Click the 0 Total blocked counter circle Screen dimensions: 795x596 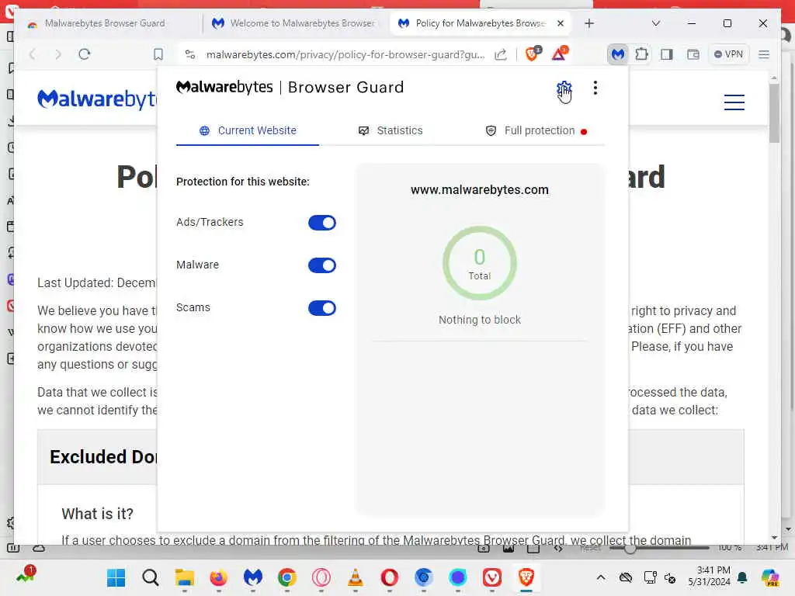coord(480,263)
